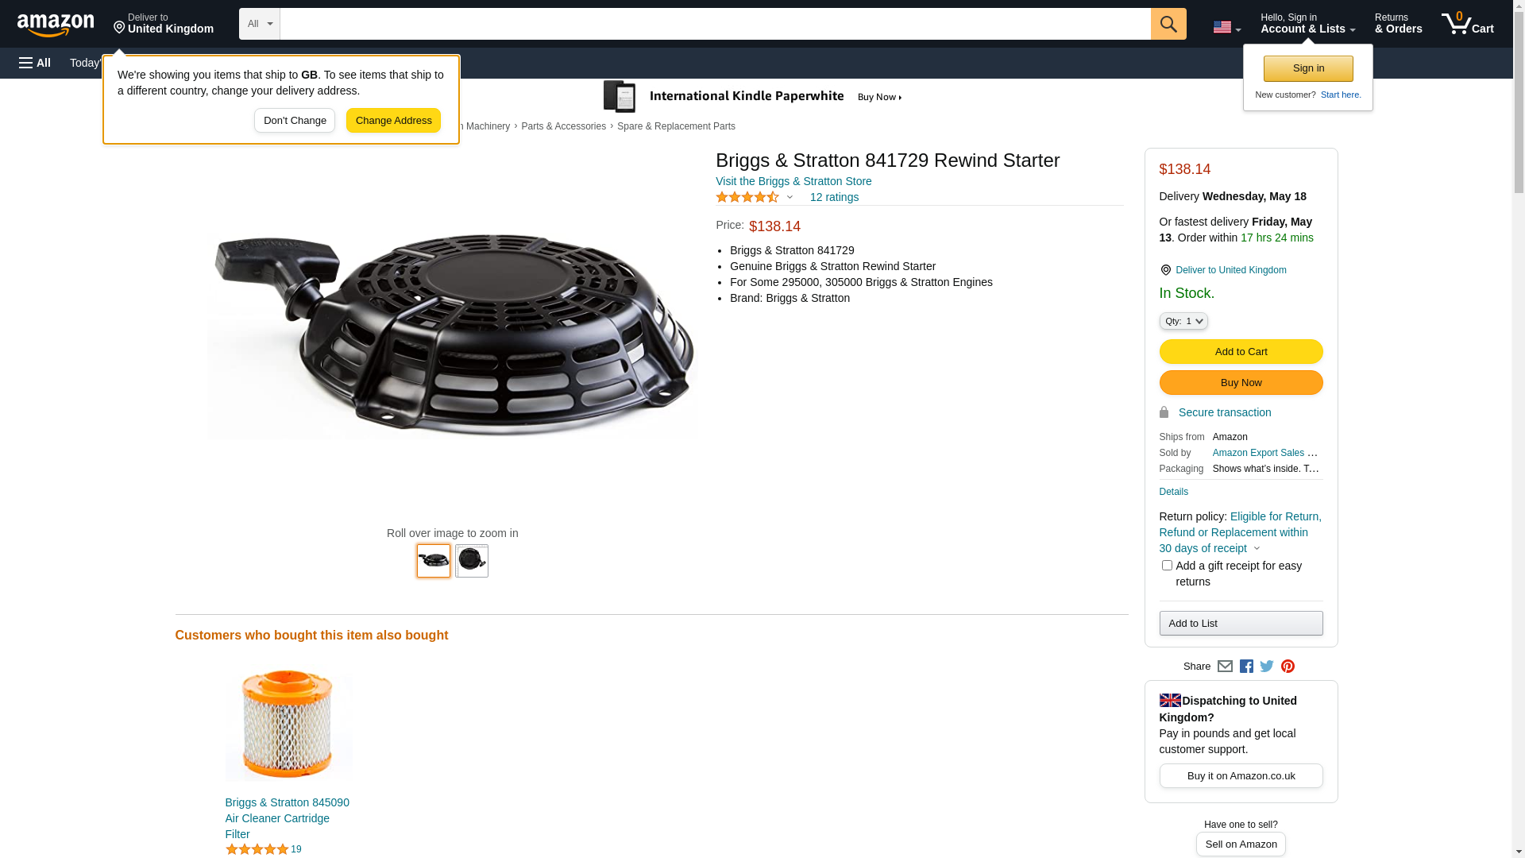This screenshot has height=858, width=1525.
Task: Share the product on Pinterest
Action: tap(1288, 667)
